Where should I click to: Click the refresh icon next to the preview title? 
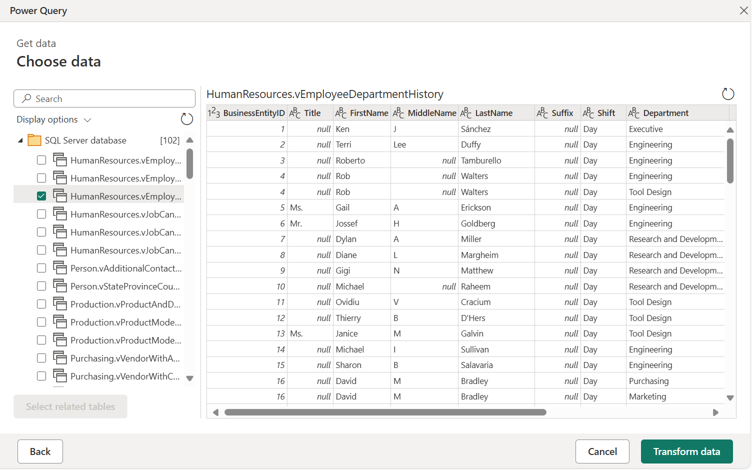click(728, 93)
